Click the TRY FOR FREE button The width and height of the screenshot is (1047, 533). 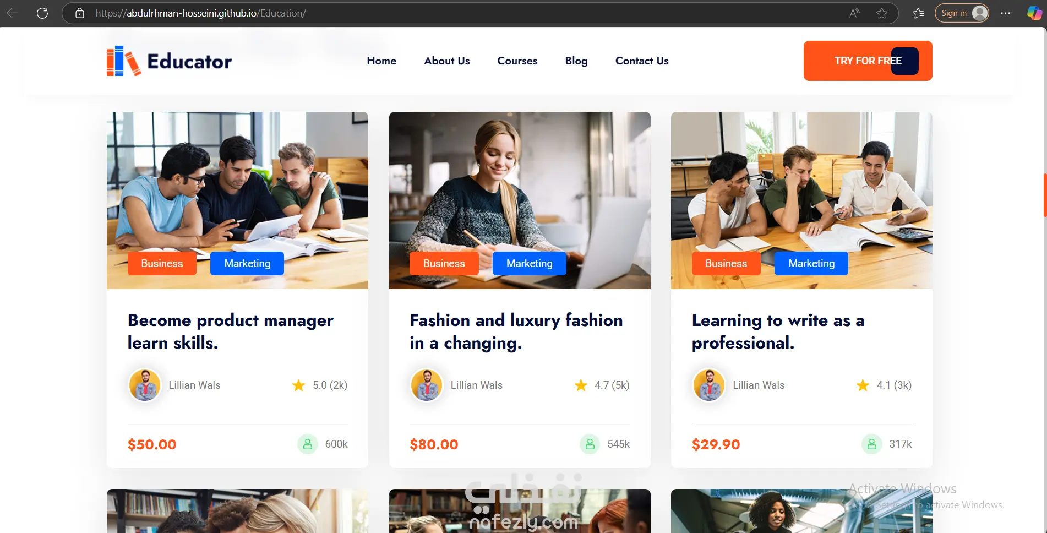[x=868, y=61]
